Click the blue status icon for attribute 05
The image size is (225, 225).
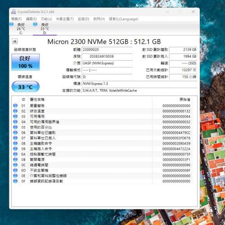[15, 127]
